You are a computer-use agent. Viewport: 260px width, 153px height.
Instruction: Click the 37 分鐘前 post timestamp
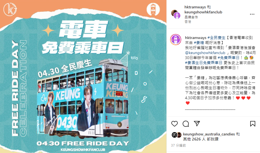click(x=178, y=145)
